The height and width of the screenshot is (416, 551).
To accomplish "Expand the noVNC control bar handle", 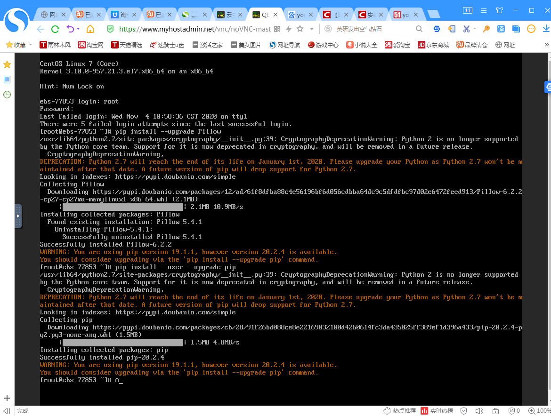I will pyautogui.click(x=18, y=216).
